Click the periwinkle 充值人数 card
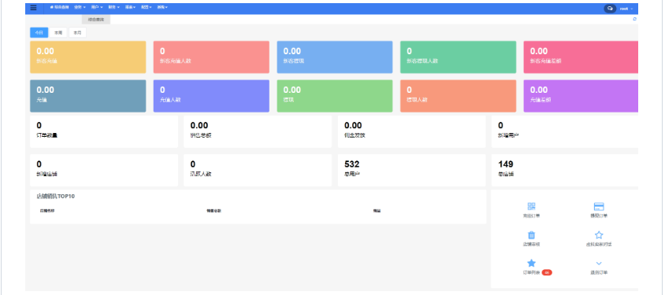The height and width of the screenshot is (295, 665). (211, 96)
